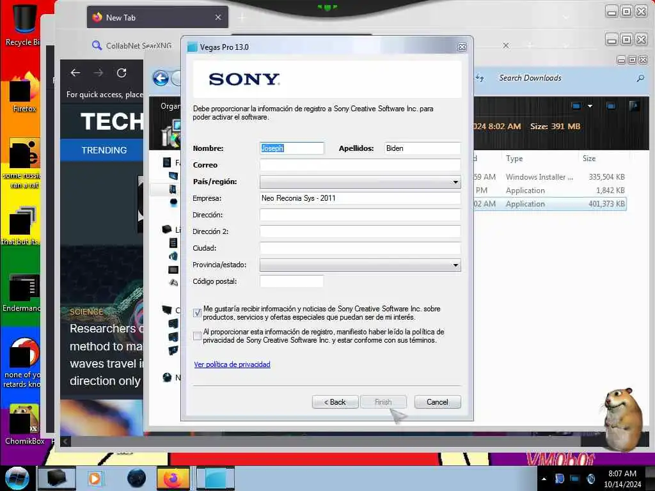655x491 pixels.
Task: Click the Finish button
Action: pyautogui.click(x=383, y=402)
